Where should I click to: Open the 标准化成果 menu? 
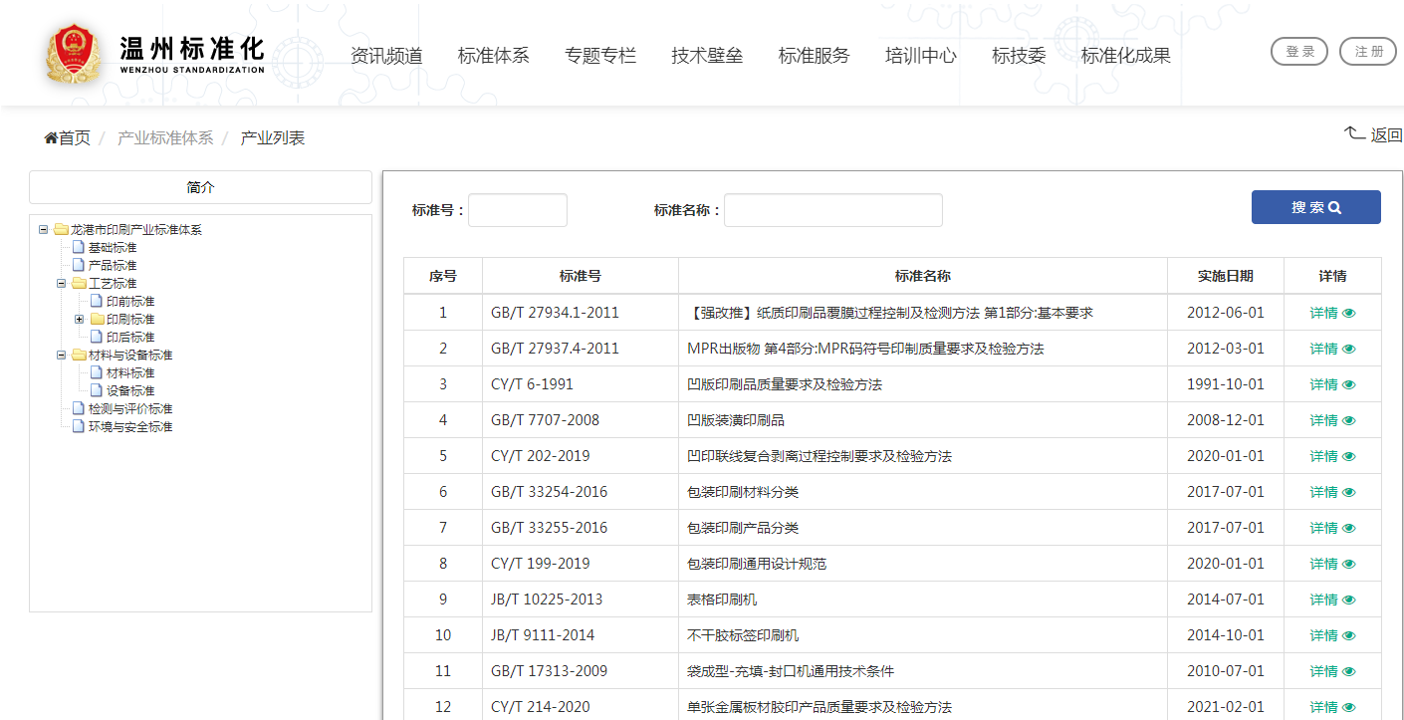[x=1126, y=56]
